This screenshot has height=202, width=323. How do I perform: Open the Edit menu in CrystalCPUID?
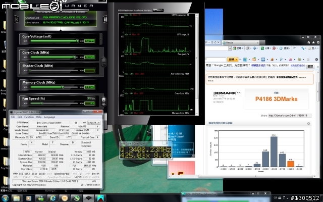20,117
